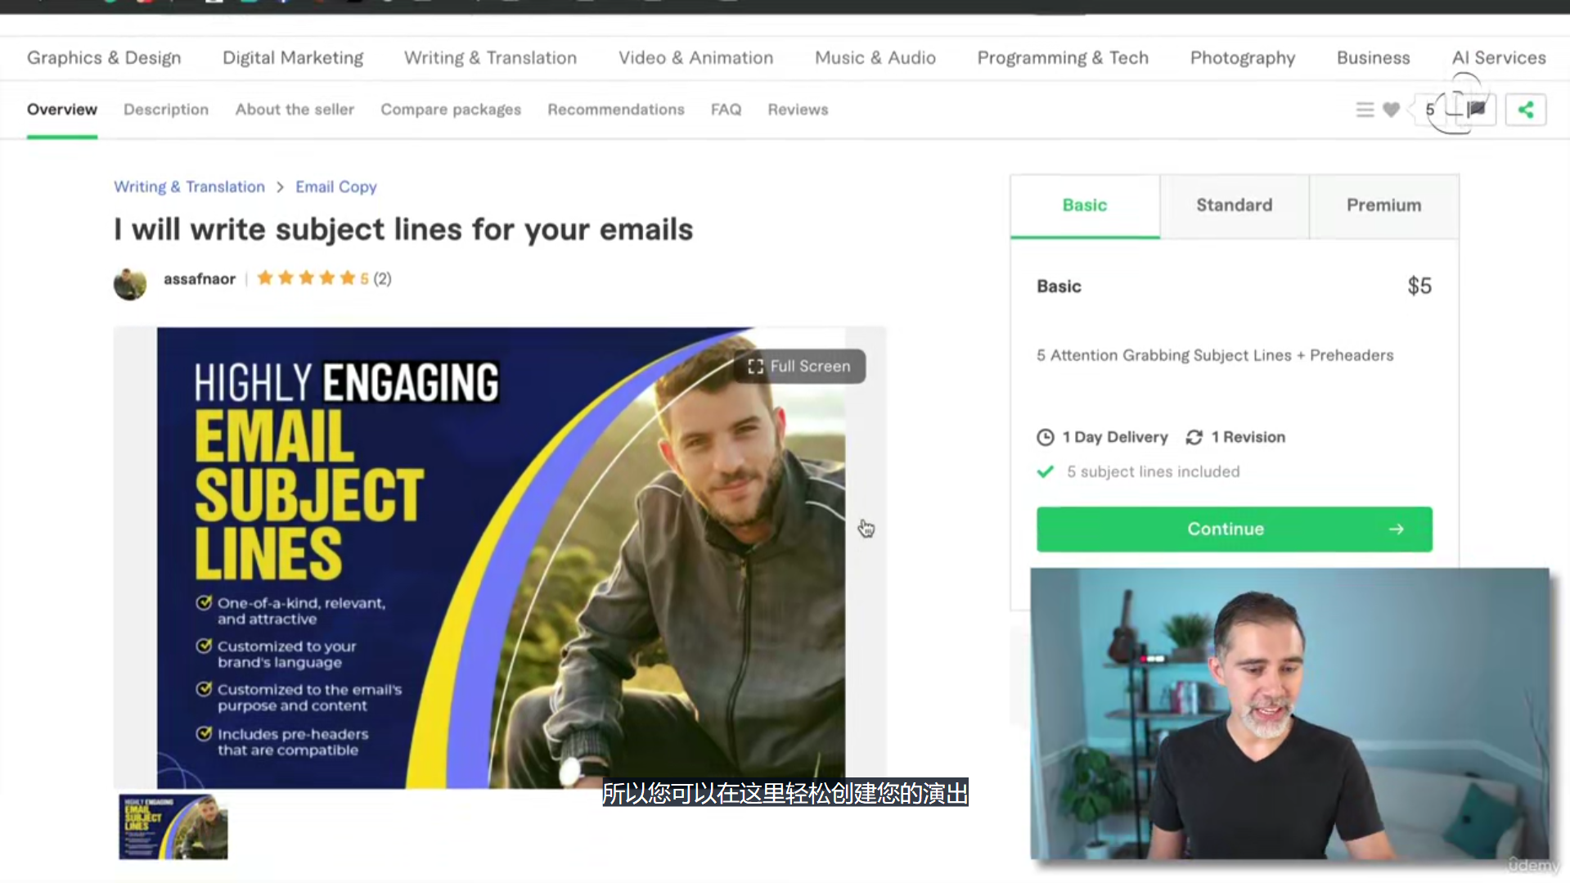Click the heart favorite icon
1570x883 pixels.
tap(1391, 110)
